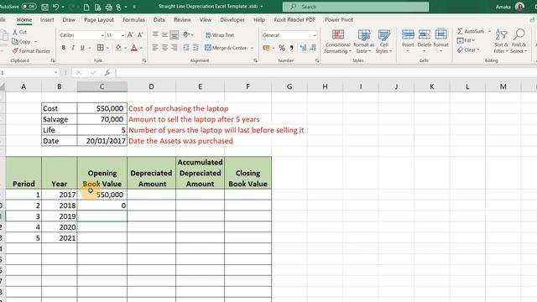This screenshot has height=302, width=537.
Task: Click the Increase Indent icon
Action: (x=196, y=48)
